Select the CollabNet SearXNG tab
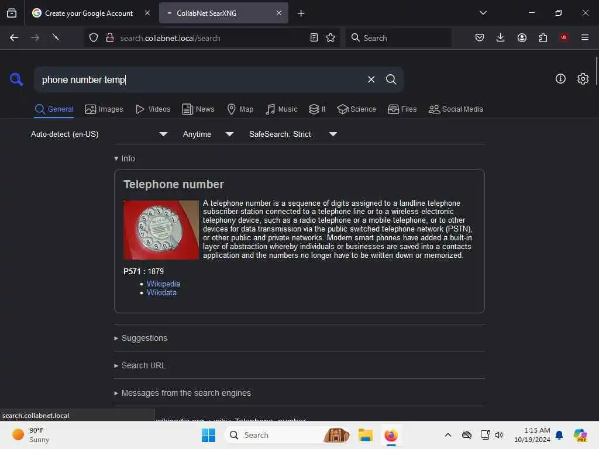Image resolution: width=599 pixels, height=449 pixels. coord(223,13)
